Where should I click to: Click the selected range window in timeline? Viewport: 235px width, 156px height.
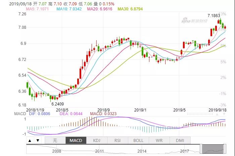tap(213, 148)
